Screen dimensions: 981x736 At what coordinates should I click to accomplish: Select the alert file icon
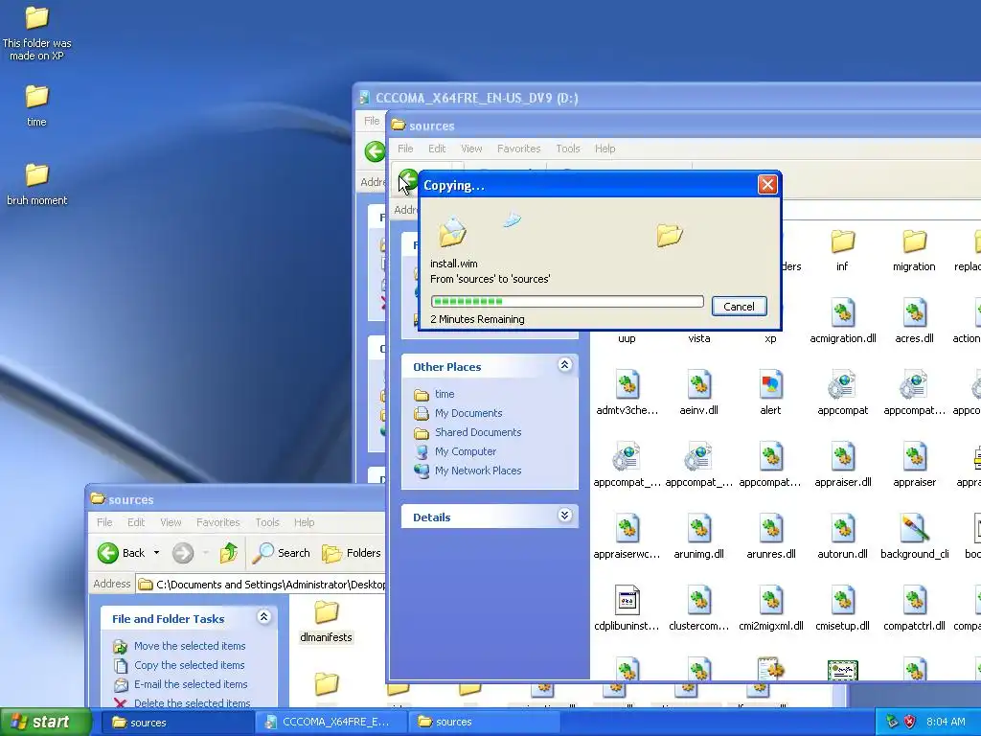click(770, 393)
